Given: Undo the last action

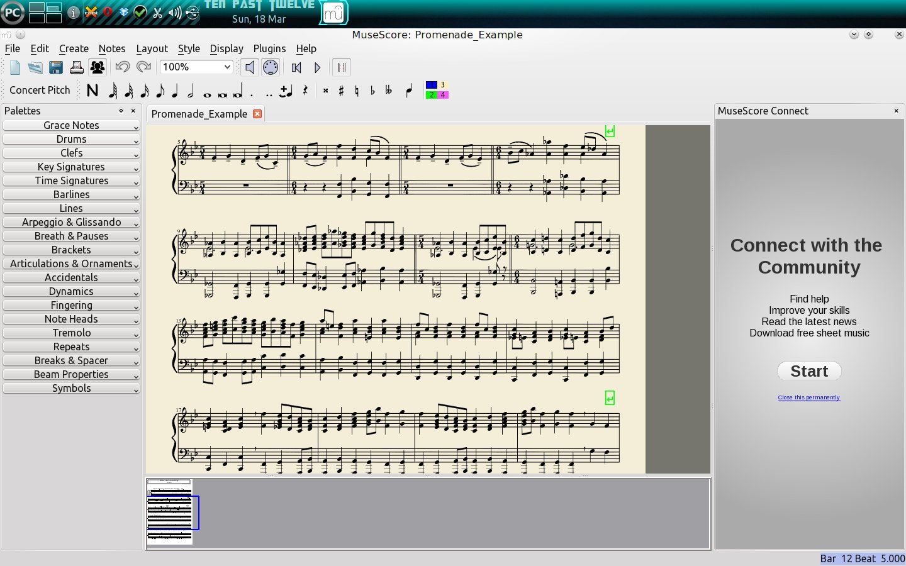Looking at the screenshot, I should coord(123,67).
